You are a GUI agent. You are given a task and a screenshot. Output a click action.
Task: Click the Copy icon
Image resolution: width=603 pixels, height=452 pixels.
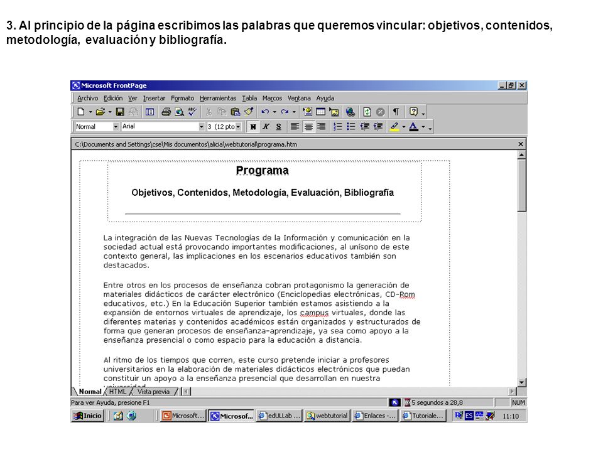tap(222, 112)
